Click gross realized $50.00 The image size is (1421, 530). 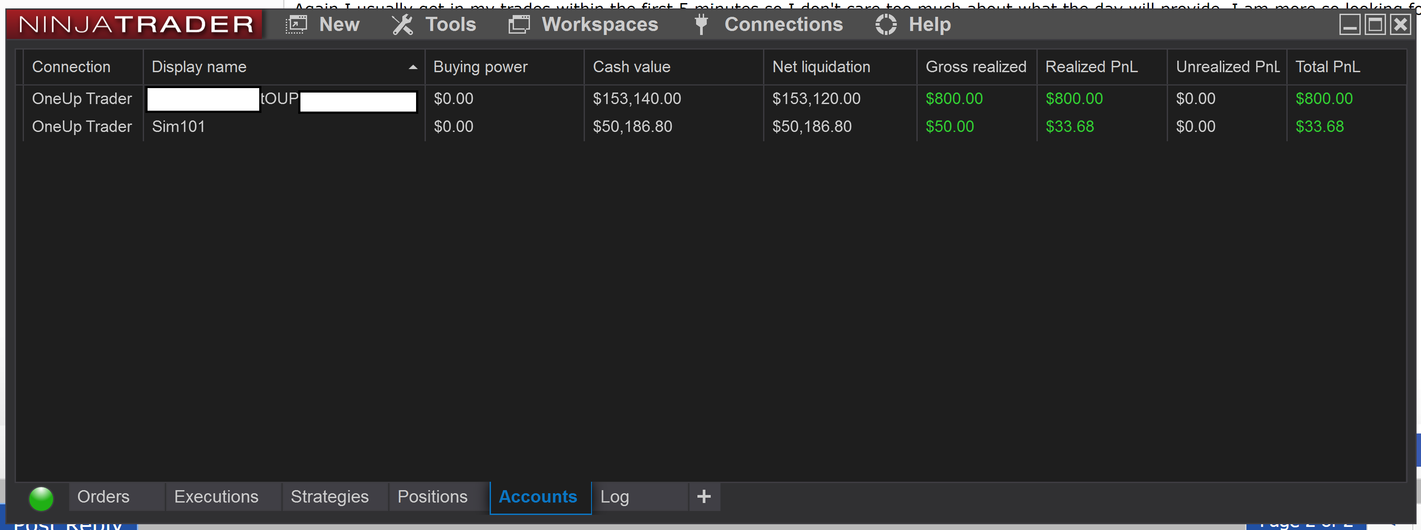coord(950,127)
